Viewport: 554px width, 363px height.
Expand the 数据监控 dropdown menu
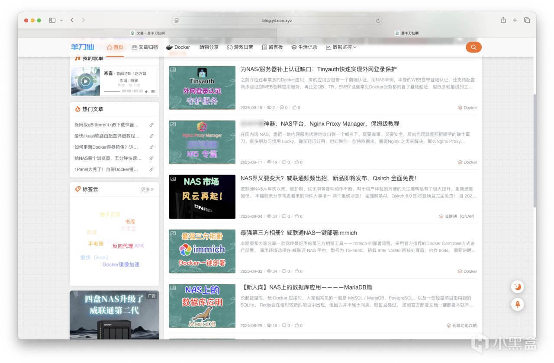(x=341, y=47)
